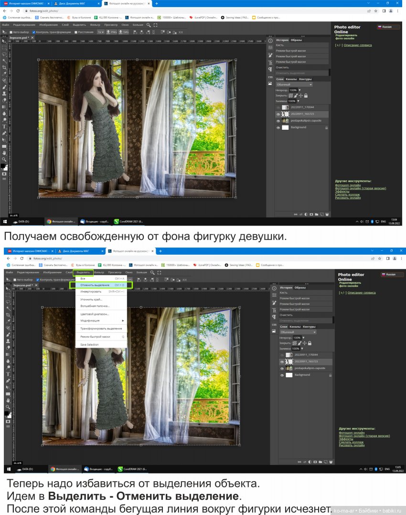
Task: Open the paragraph panel icon in the upper editor
Action: (270, 69)
